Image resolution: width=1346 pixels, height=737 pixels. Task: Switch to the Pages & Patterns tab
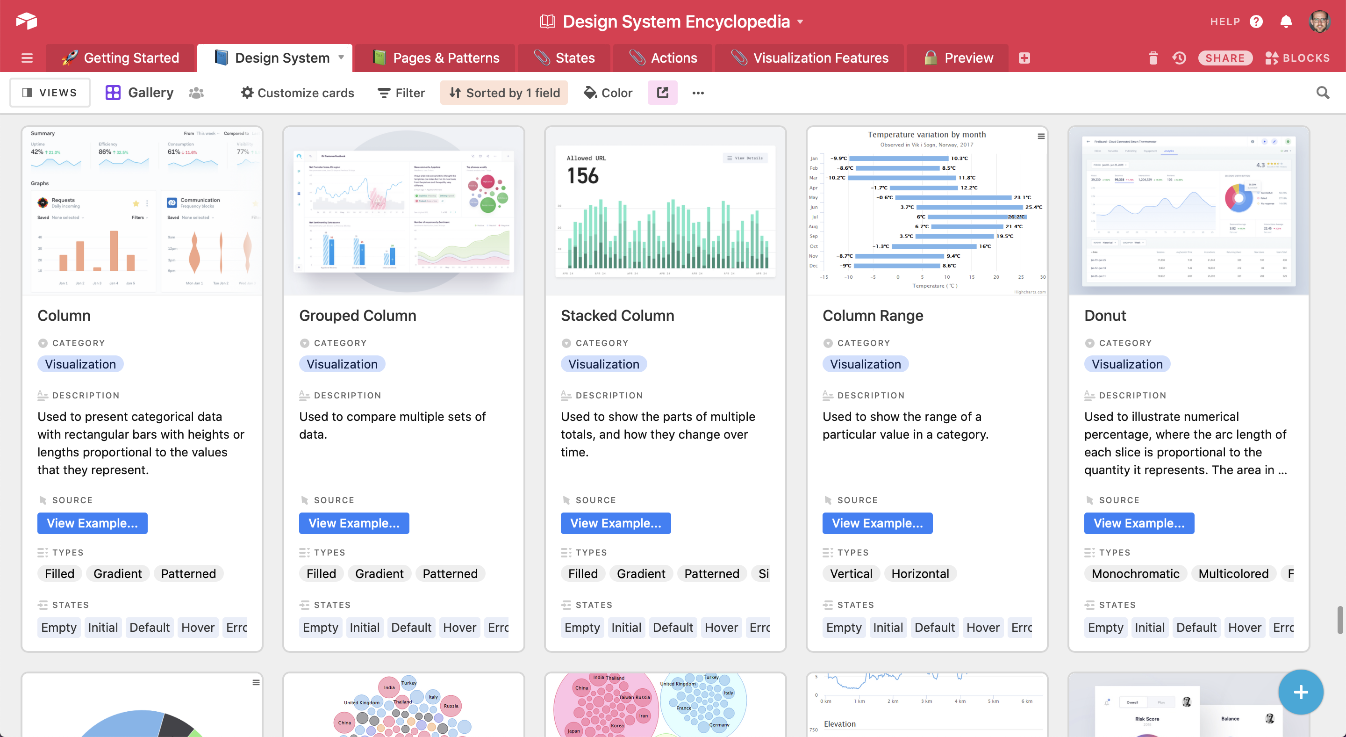[x=437, y=58]
